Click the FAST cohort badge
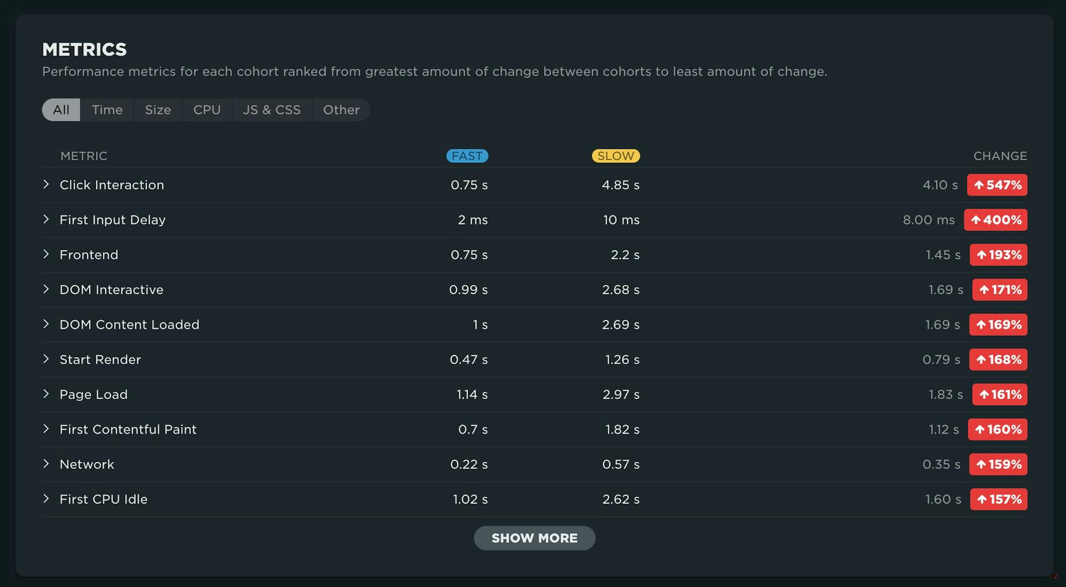The image size is (1066, 587). [467, 156]
